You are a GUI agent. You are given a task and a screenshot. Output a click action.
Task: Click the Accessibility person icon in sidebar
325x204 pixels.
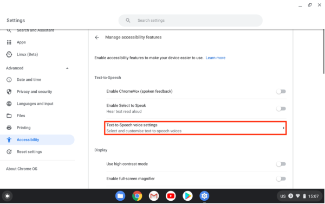(9, 139)
